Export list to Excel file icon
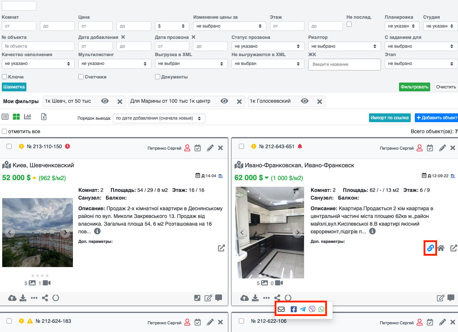The width and height of the screenshot is (458, 332). 44,117
